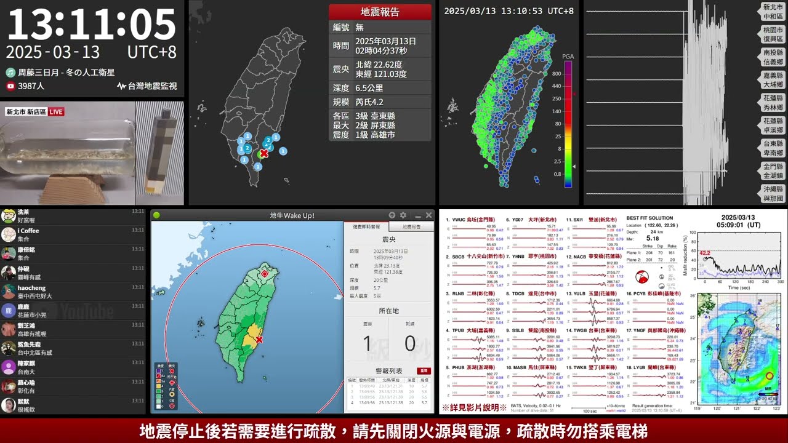
Task: Click the settings gear in 地牛 Wake Up!
Action: click(x=403, y=215)
